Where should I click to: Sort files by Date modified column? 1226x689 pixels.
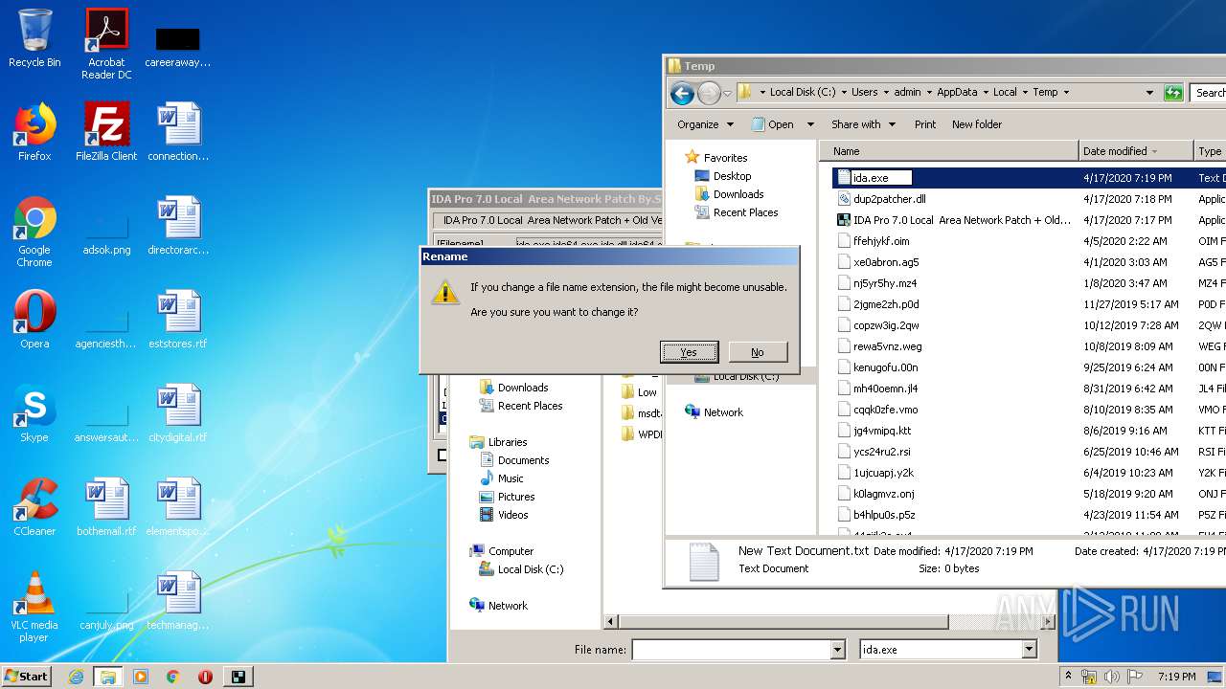pos(1136,151)
